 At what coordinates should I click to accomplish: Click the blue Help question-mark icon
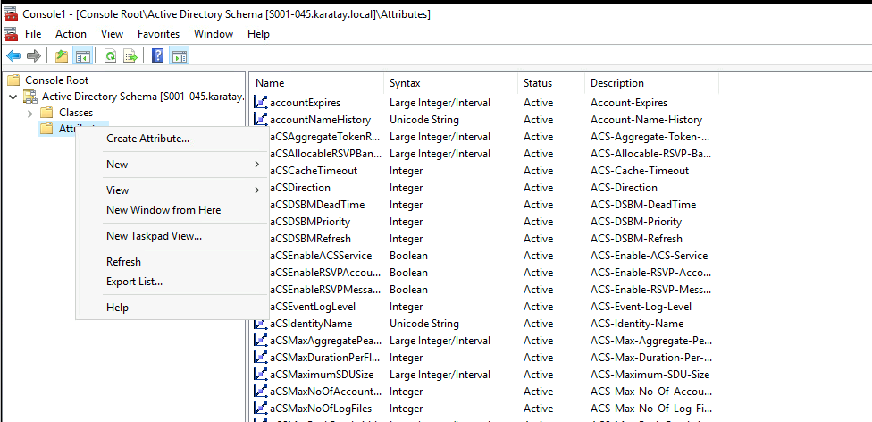click(x=158, y=55)
